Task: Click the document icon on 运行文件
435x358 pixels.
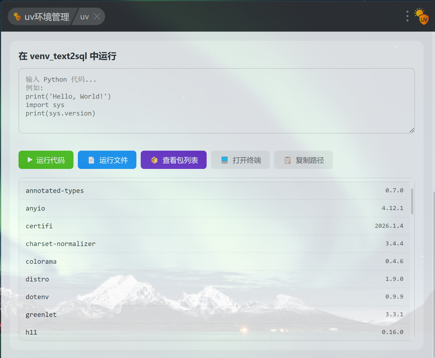Action: coord(91,160)
